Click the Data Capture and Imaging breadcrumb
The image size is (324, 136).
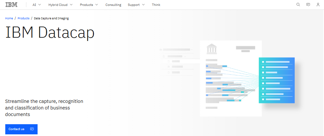click(51, 18)
